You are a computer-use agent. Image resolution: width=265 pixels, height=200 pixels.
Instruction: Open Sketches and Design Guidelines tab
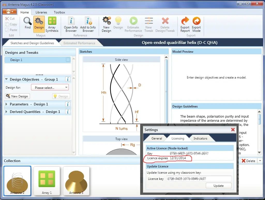click(32, 43)
